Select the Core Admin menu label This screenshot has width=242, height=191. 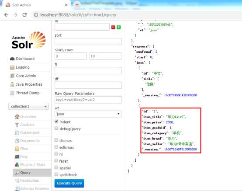(x=26, y=76)
